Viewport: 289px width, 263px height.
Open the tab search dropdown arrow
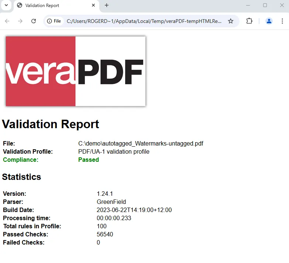[6, 5]
